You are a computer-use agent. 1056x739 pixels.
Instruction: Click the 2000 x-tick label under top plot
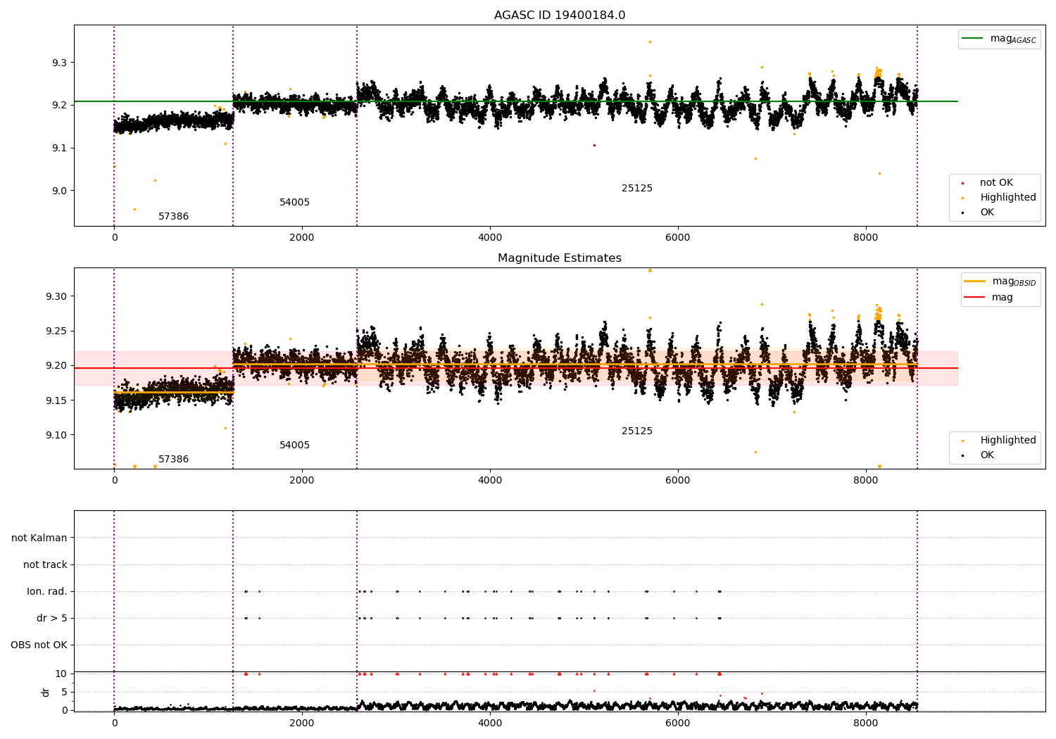click(x=302, y=238)
